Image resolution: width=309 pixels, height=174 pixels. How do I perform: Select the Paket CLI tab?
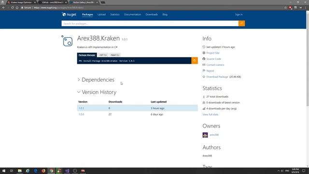click(115, 55)
